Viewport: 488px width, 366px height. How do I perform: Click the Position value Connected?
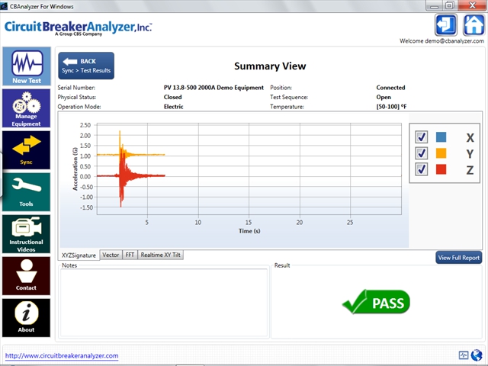point(390,88)
